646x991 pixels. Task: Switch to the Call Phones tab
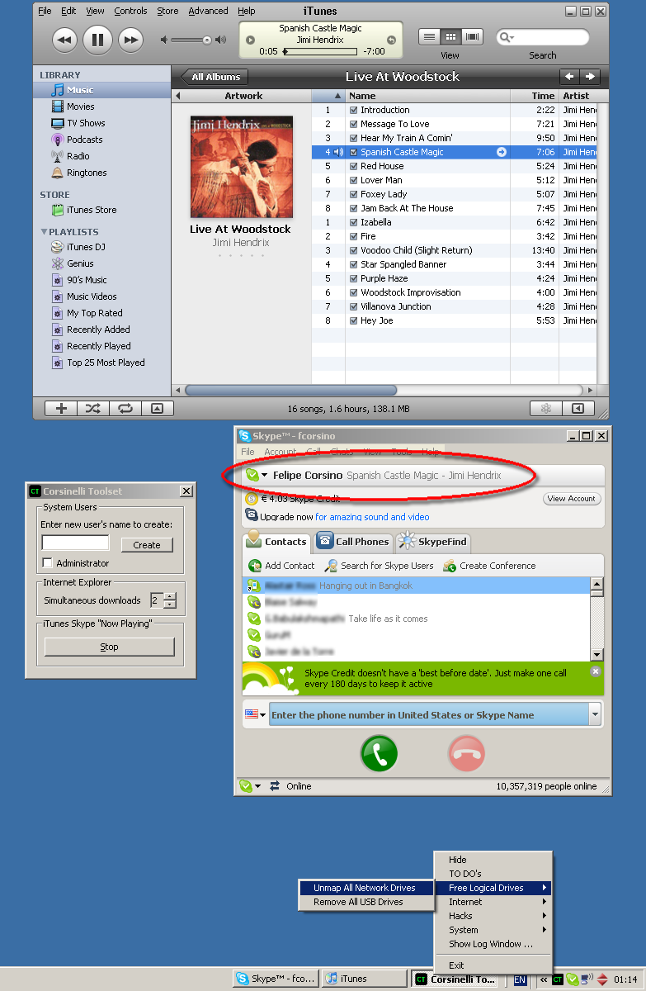tap(352, 542)
